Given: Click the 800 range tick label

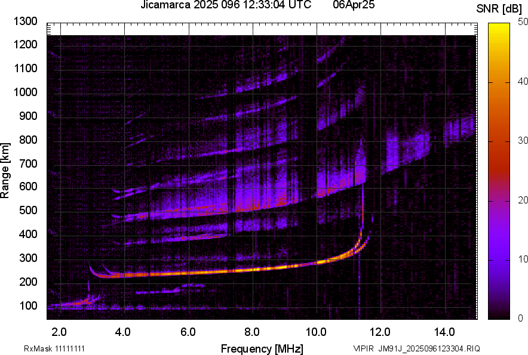Looking at the screenshot, I should pyautogui.click(x=28, y=140).
